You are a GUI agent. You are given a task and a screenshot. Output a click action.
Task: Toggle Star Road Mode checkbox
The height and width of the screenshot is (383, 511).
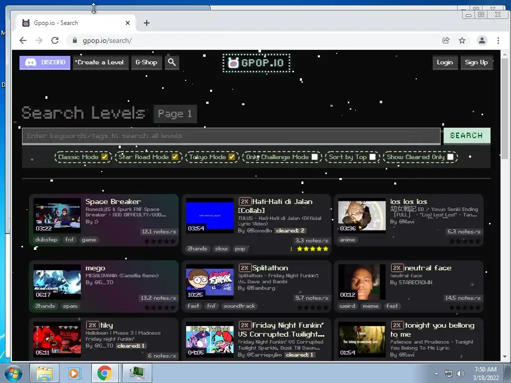[x=175, y=157]
